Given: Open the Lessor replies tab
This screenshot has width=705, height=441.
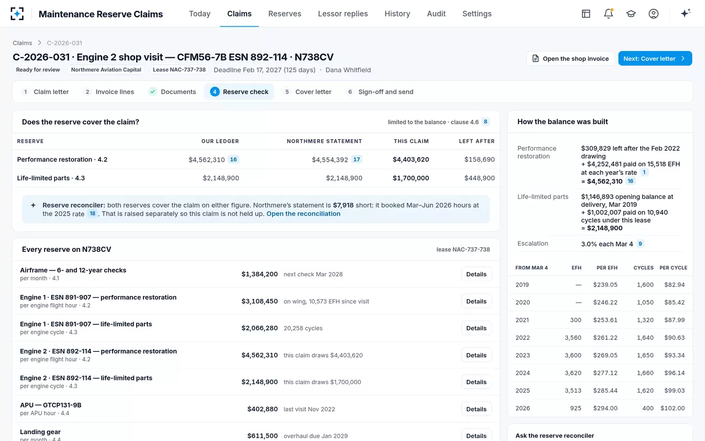Looking at the screenshot, I should click(343, 14).
